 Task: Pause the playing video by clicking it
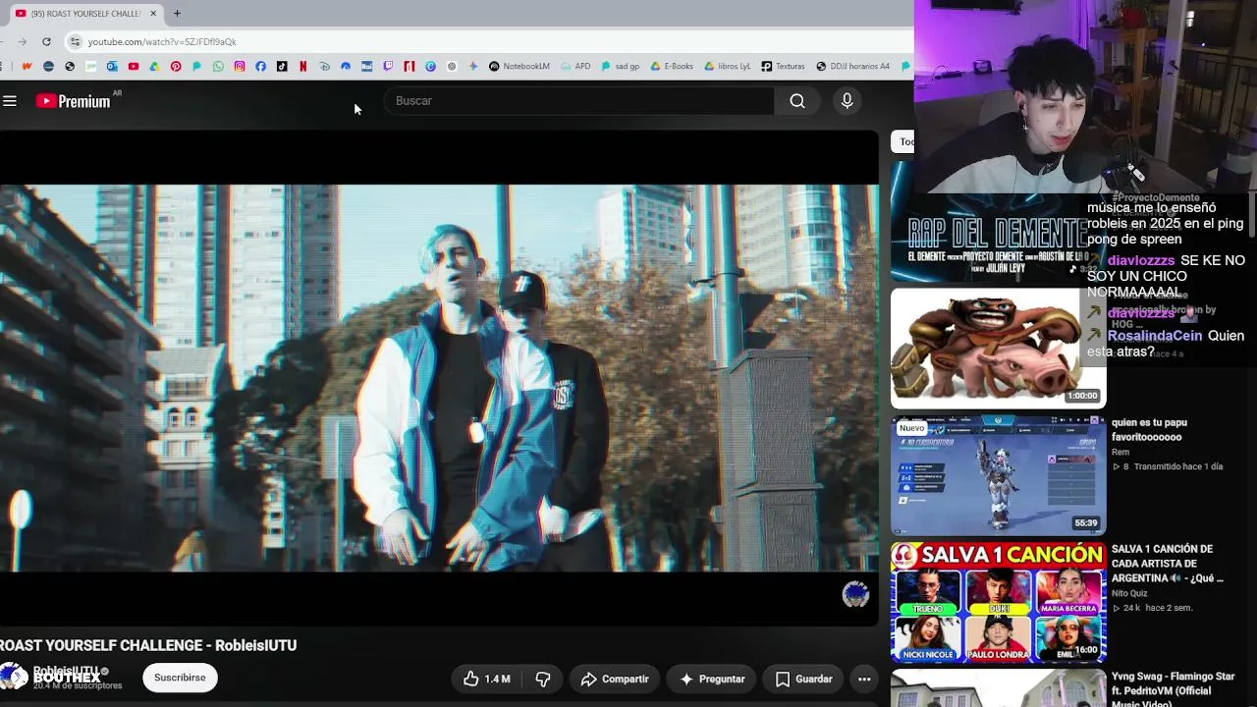tap(439, 378)
